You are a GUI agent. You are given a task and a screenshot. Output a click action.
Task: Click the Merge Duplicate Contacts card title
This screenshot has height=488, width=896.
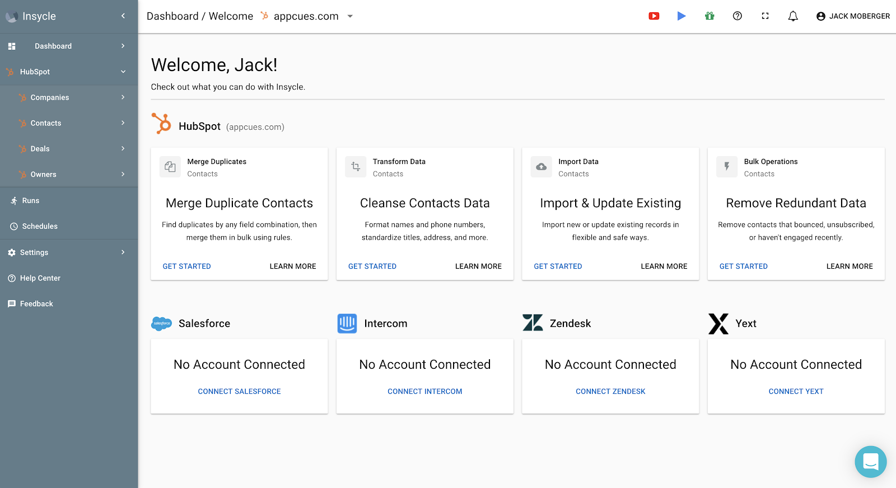tap(239, 203)
